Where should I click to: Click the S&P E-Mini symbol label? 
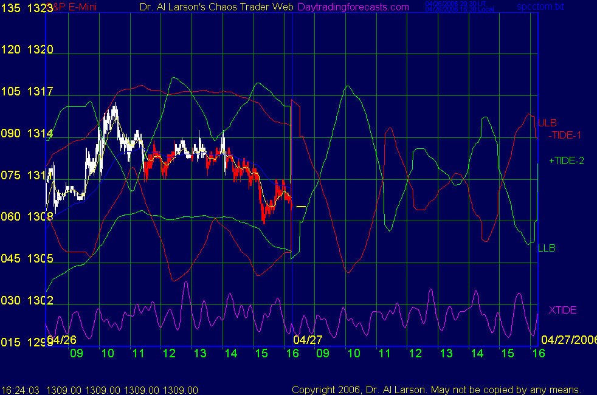pos(75,7)
